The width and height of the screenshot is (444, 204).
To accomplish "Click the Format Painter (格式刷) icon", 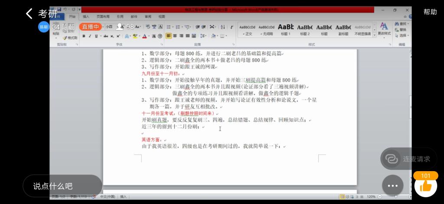I will (70, 38).
